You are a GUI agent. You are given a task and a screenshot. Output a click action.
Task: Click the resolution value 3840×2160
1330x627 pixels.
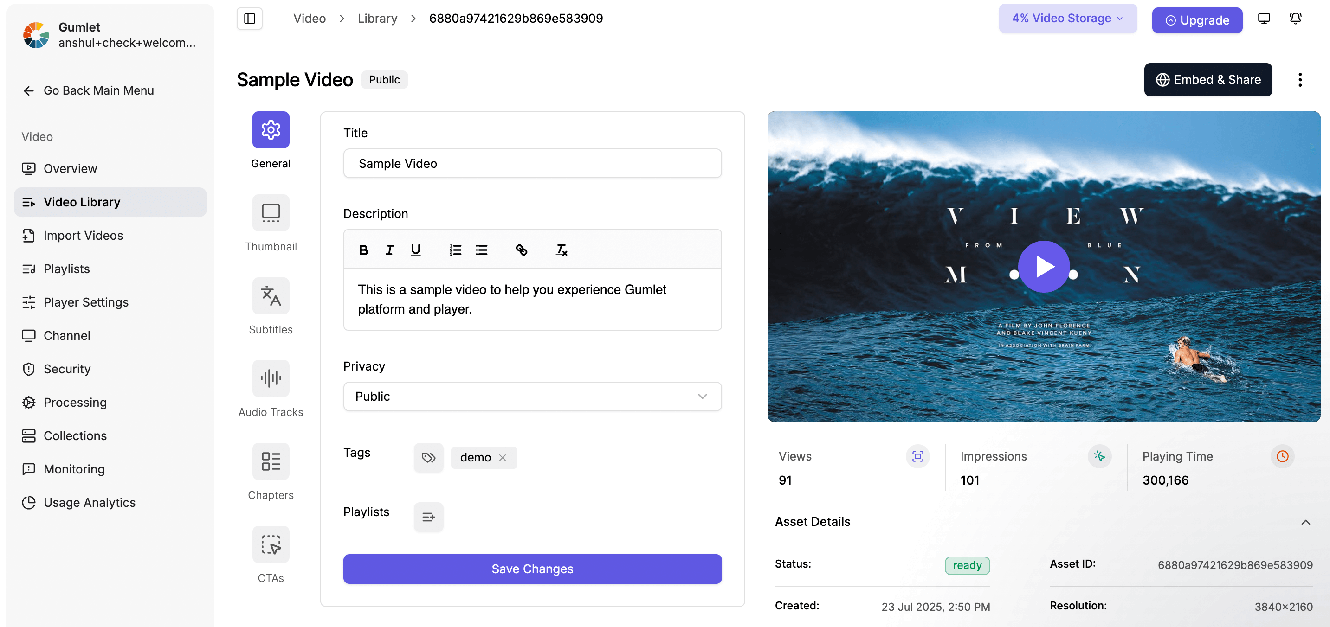pyautogui.click(x=1284, y=607)
